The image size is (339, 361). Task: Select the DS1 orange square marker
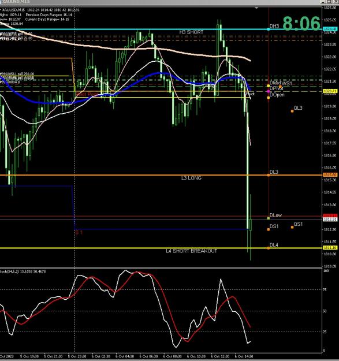(269, 229)
